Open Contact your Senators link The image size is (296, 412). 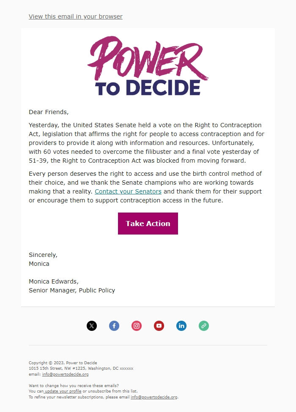click(128, 191)
